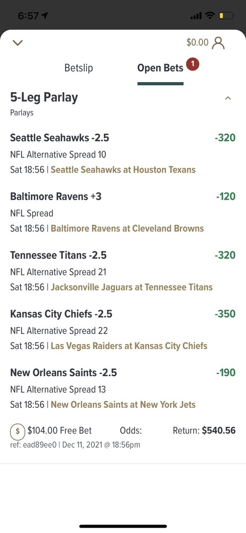Open Seattle Seahawks at Houston Texans game
246x533 pixels.
pos(123,170)
